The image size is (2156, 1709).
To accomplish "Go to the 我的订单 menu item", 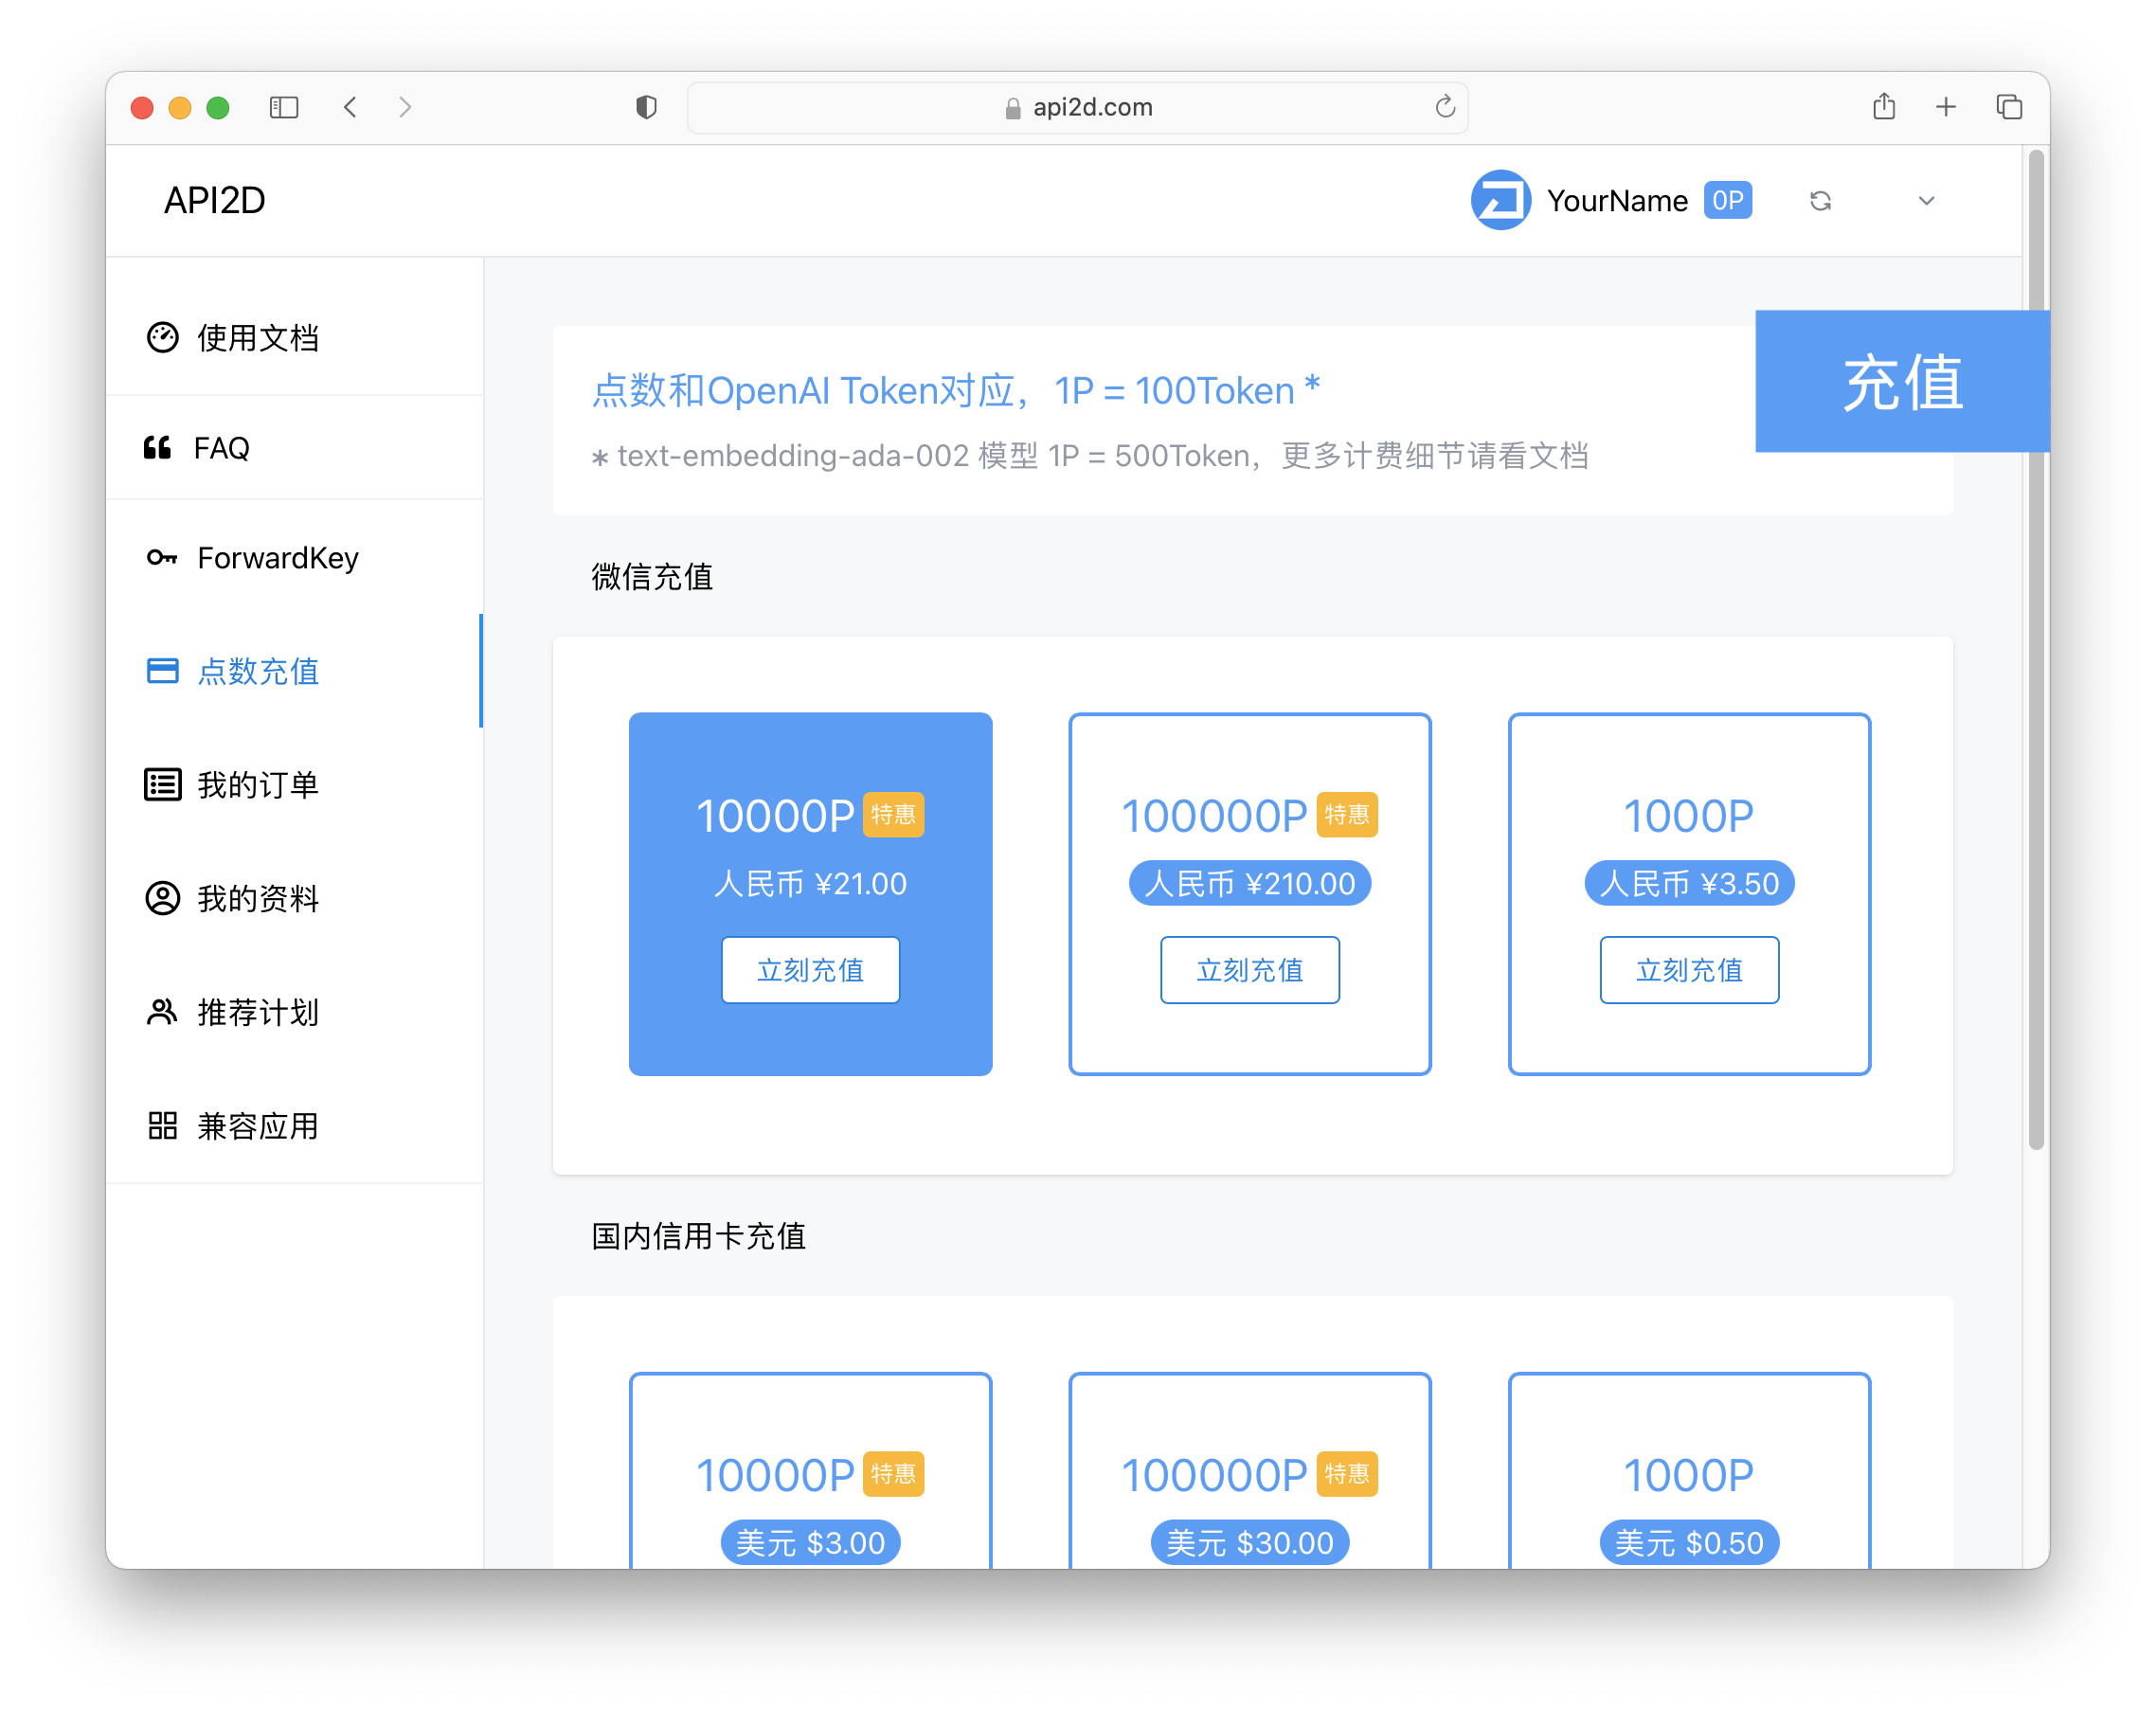I will tap(258, 785).
